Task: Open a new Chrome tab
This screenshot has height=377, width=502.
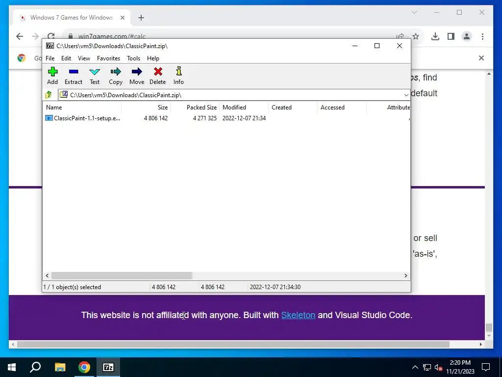Action: [x=141, y=18]
